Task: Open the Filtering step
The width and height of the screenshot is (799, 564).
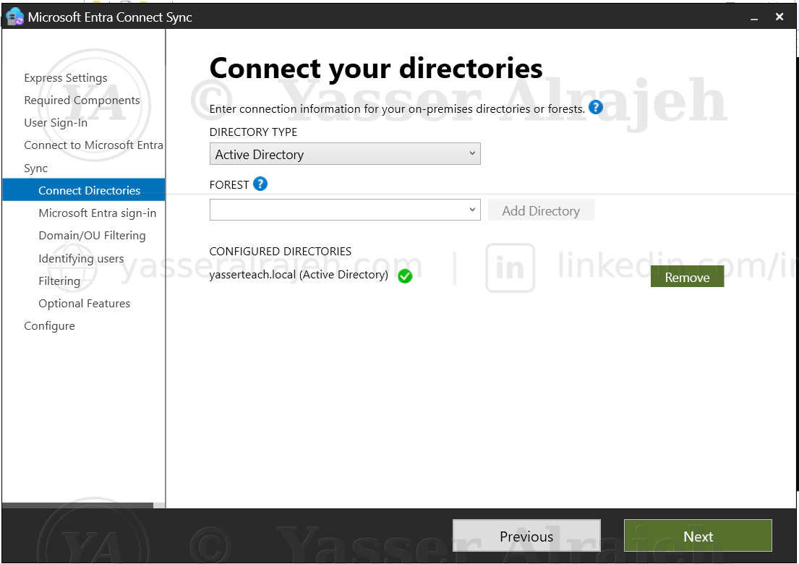Action: pos(59,281)
